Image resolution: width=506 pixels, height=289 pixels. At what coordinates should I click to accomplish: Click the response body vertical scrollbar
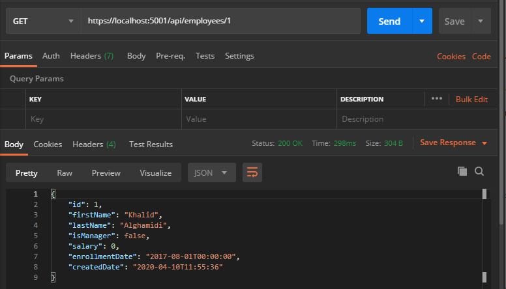click(x=484, y=235)
